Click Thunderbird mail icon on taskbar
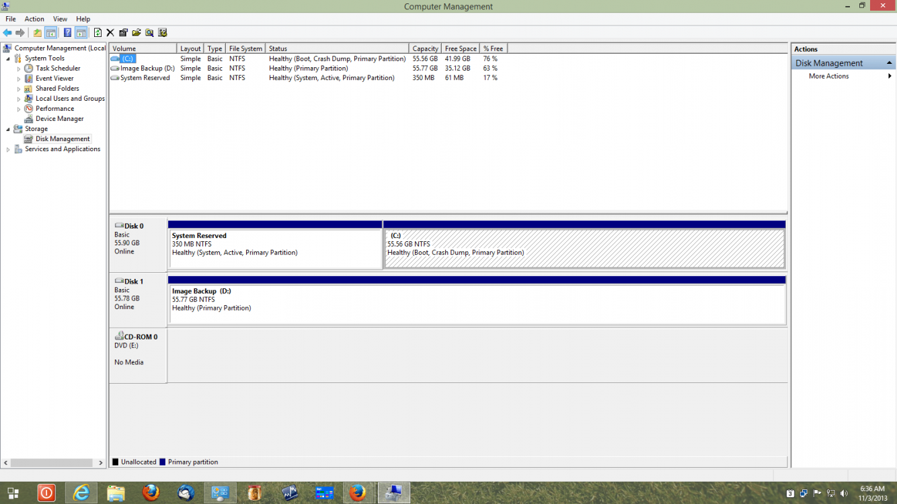This screenshot has height=504, width=897. (x=186, y=493)
